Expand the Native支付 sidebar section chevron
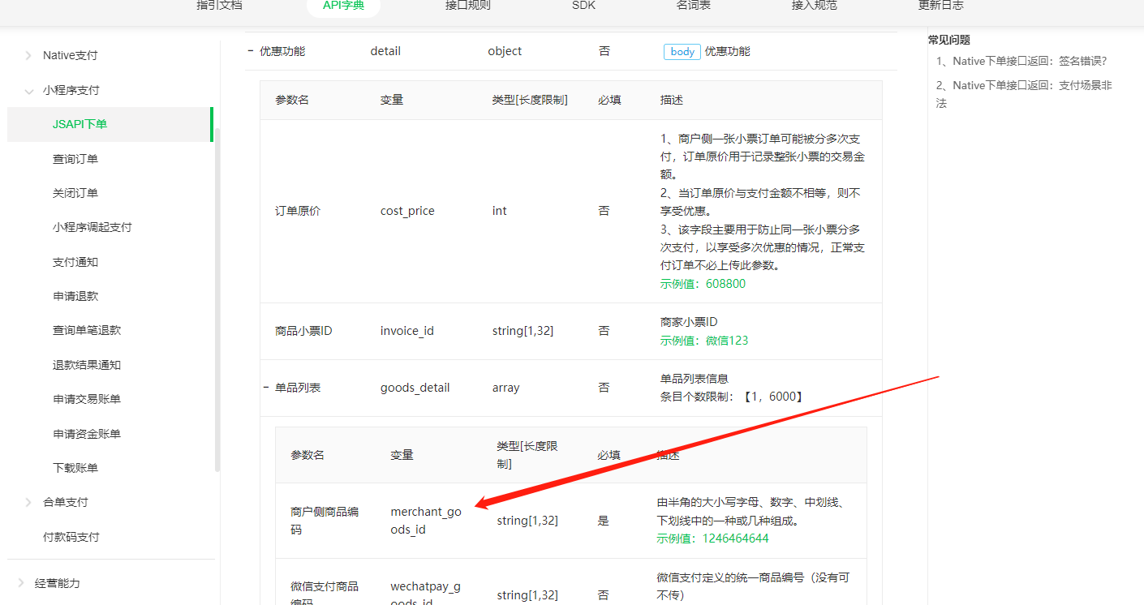1144x605 pixels. point(28,56)
